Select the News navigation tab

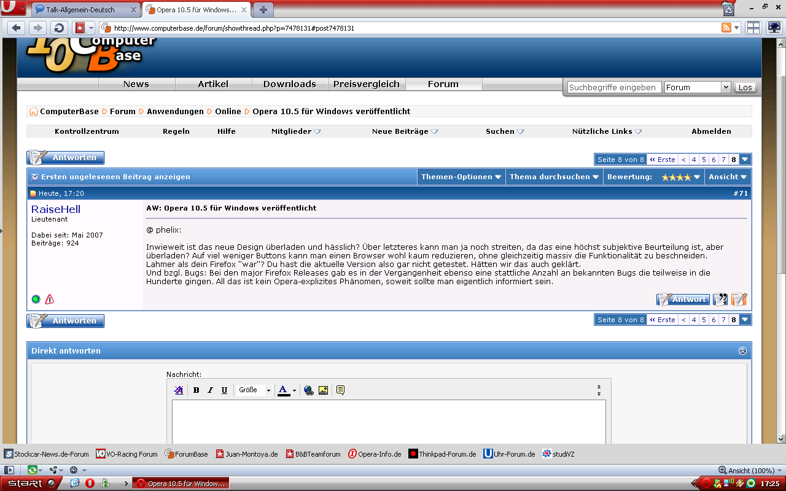136,84
